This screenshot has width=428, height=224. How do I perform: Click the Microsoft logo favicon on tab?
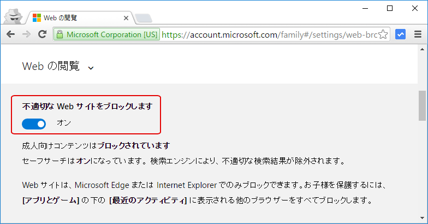coord(37,17)
